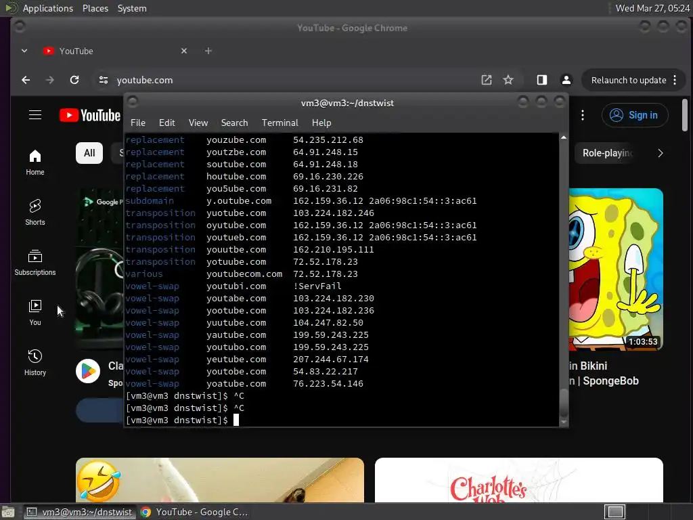Click IP 207.244.67.174 in terminal

tap(330, 360)
